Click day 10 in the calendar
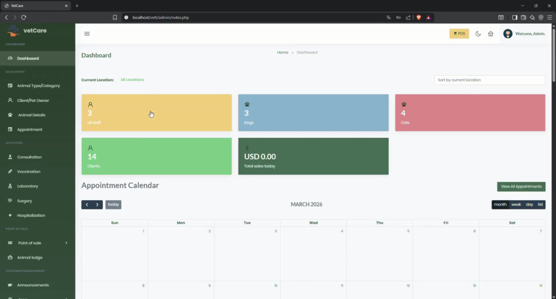This screenshot has height=299, width=556. (247, 291)
